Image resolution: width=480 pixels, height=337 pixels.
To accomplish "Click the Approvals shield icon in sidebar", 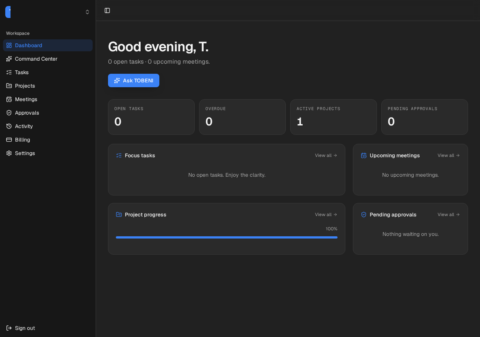I will pos(9,113).
